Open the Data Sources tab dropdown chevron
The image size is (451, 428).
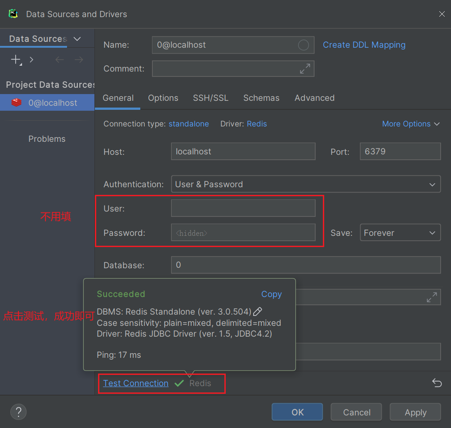tap(77, 39)
